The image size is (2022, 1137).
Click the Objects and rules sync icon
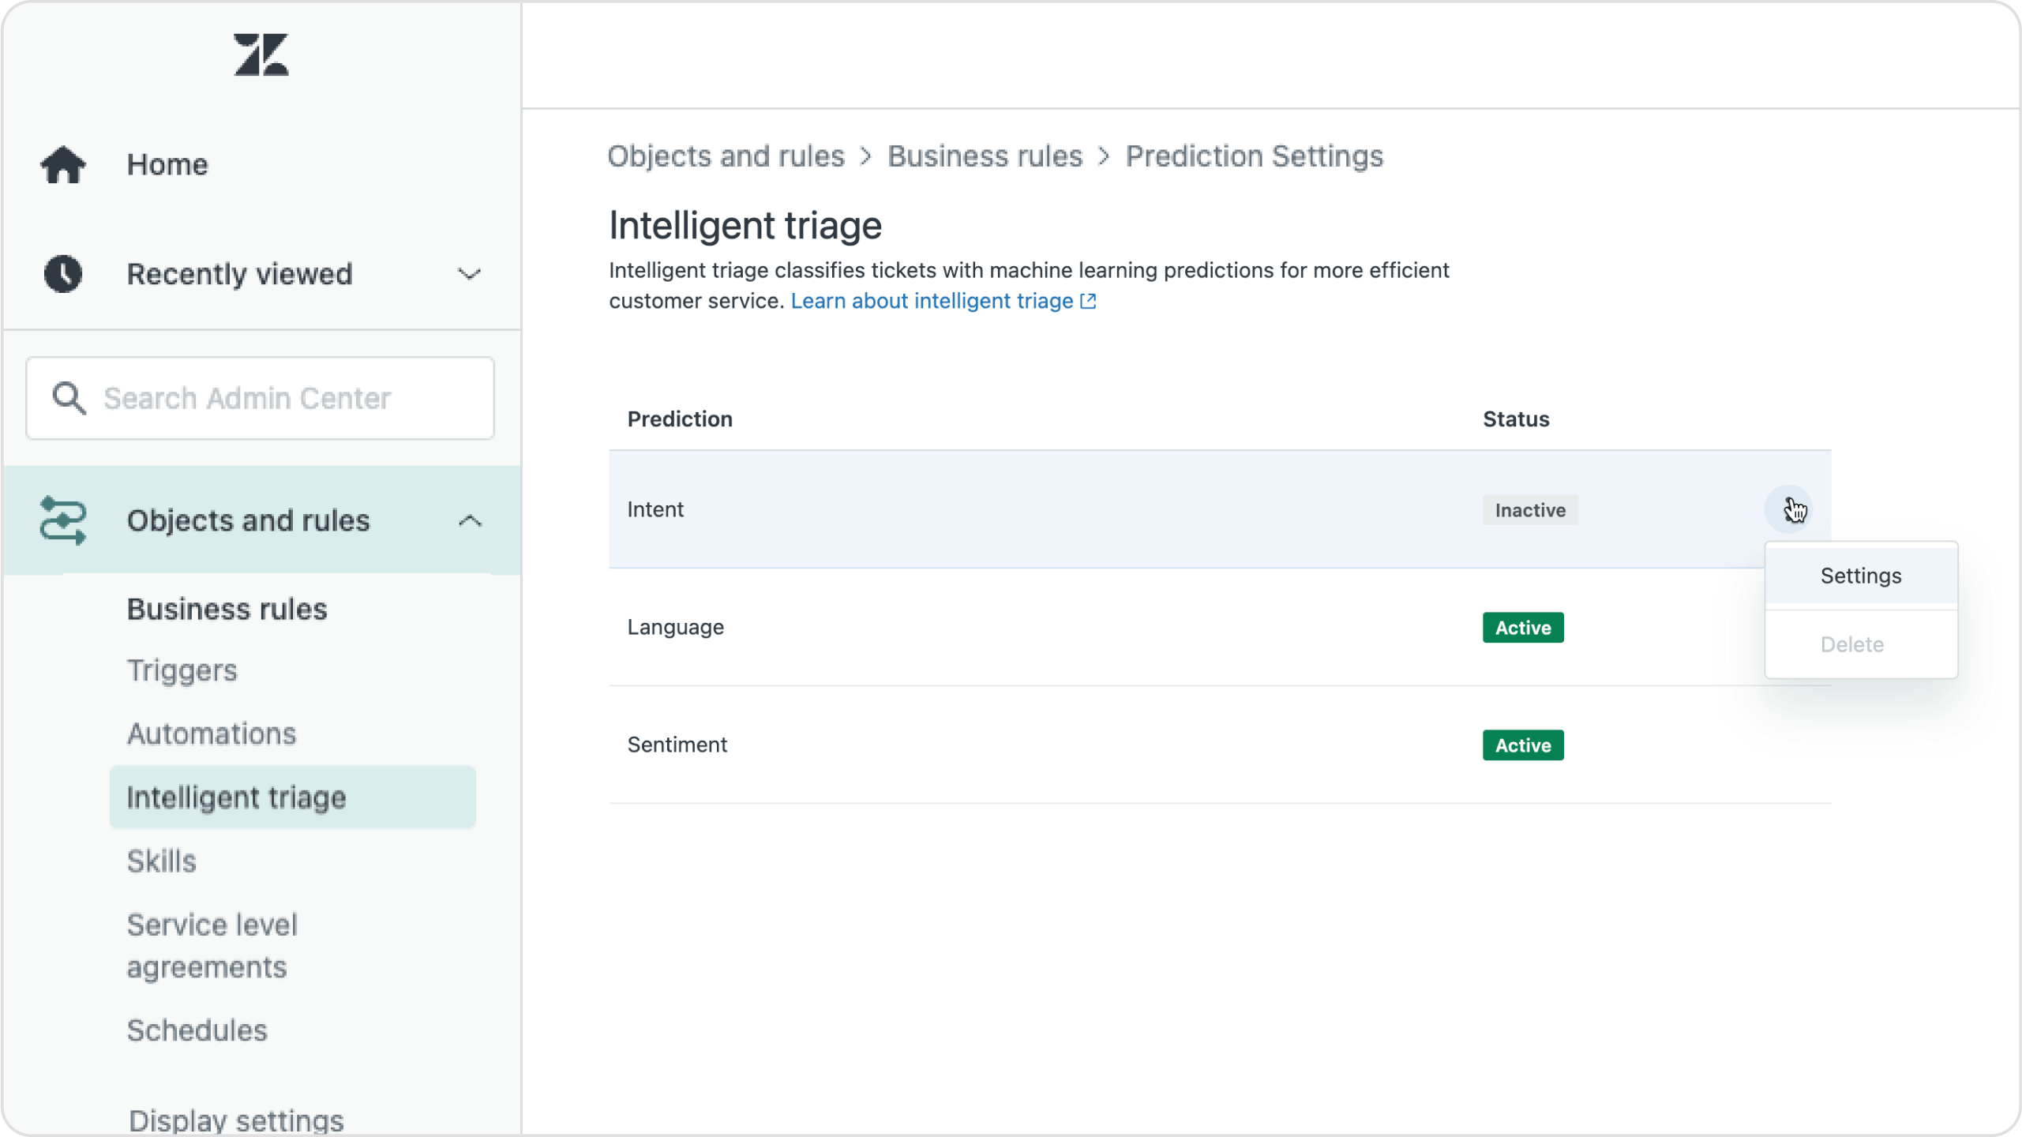pos(62,518)
